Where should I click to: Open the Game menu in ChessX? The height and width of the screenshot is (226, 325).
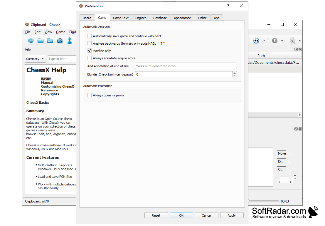61,32
